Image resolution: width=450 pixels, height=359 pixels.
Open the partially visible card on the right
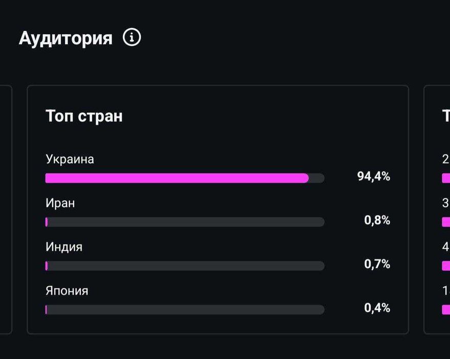point(438,210)
